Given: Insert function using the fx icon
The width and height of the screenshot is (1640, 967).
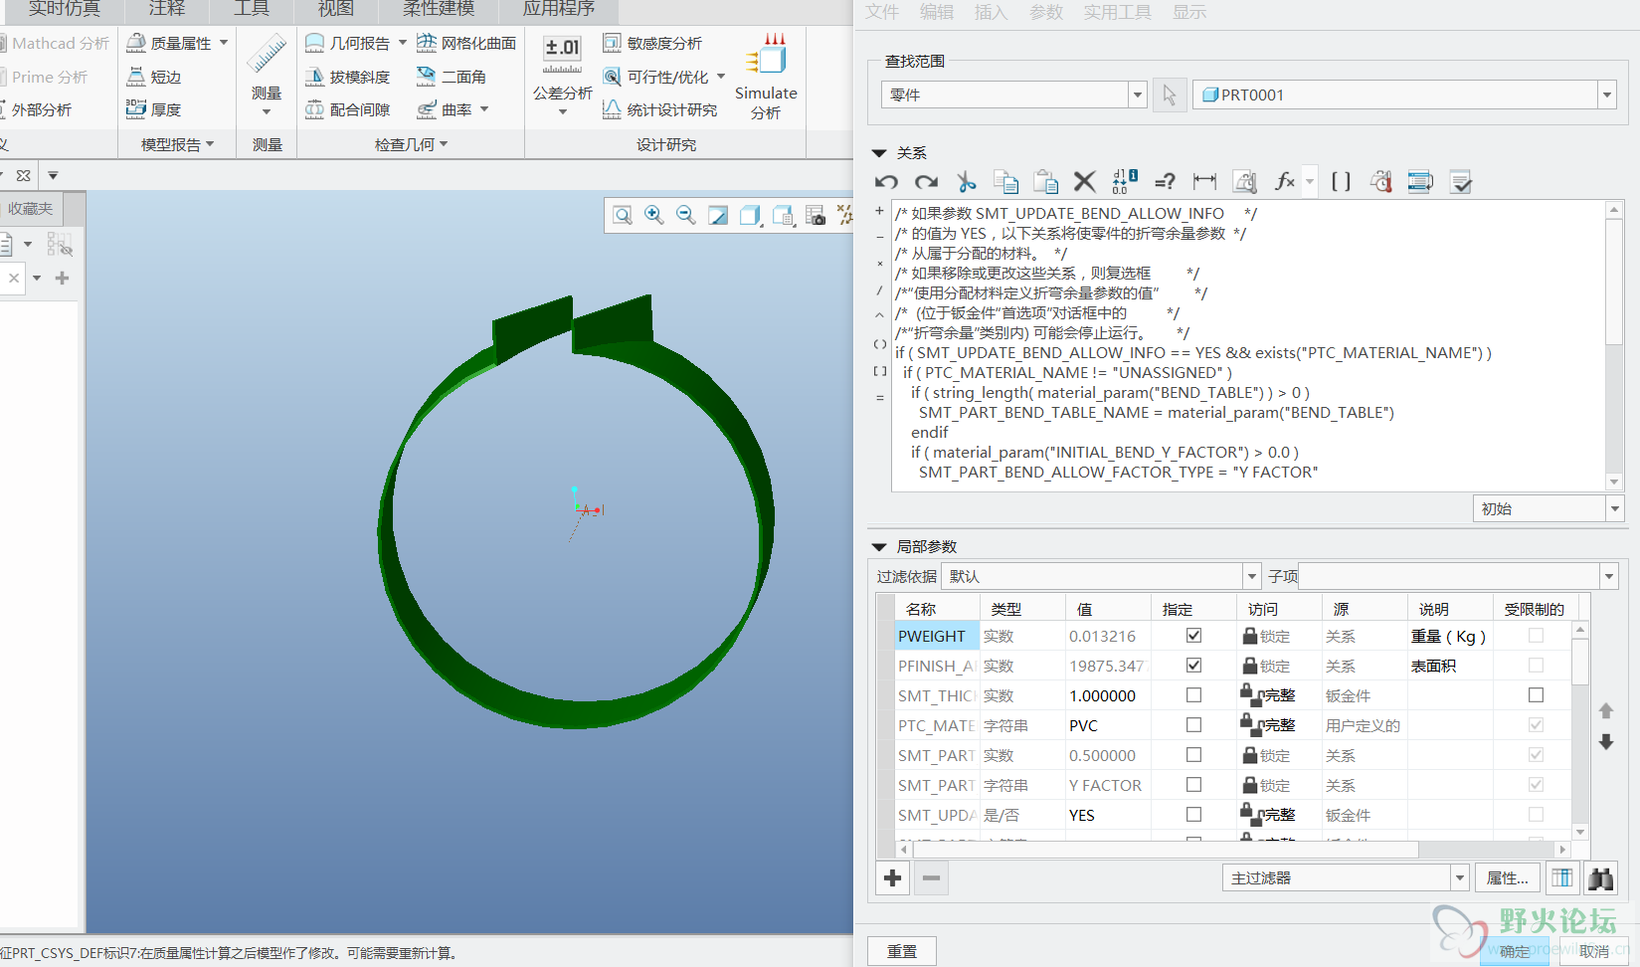Looking at the screenshot, I should (x=1285, y=182).
